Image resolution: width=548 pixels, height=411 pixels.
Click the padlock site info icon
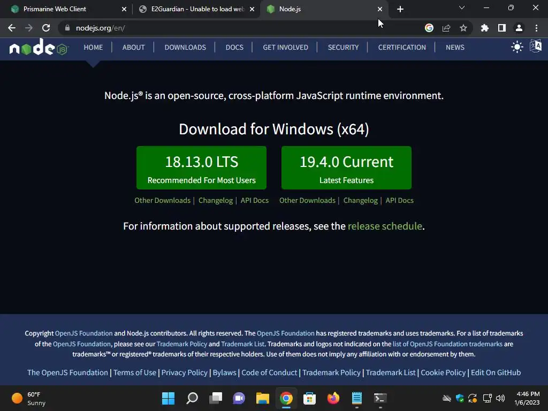click(67, 28)
